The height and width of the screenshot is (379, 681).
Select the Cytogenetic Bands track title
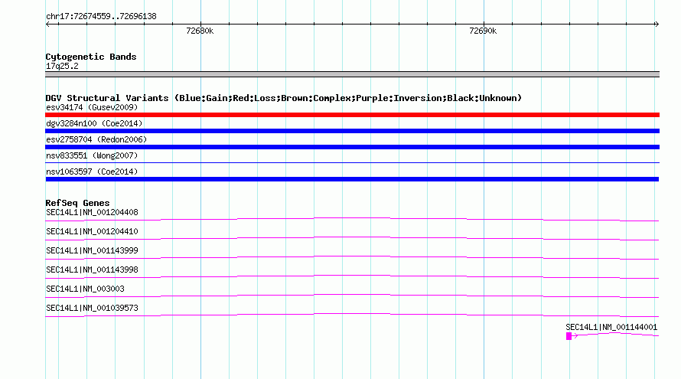point(91,57)
